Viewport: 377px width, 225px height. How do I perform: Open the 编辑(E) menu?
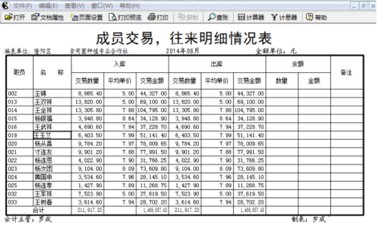pyautogui.click(x=50, y=6)
